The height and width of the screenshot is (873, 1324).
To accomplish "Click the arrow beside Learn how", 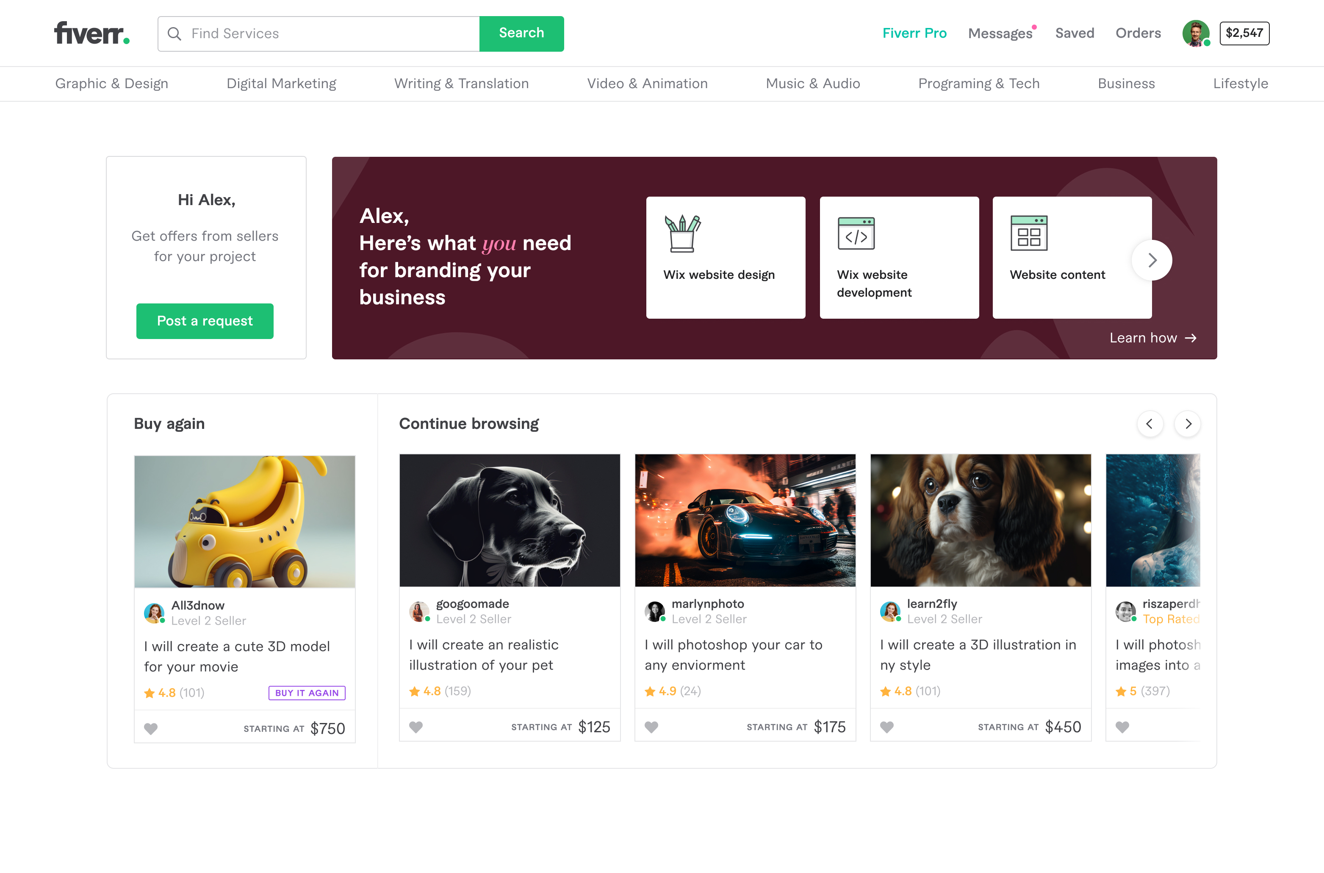I will coord(1191,338).
